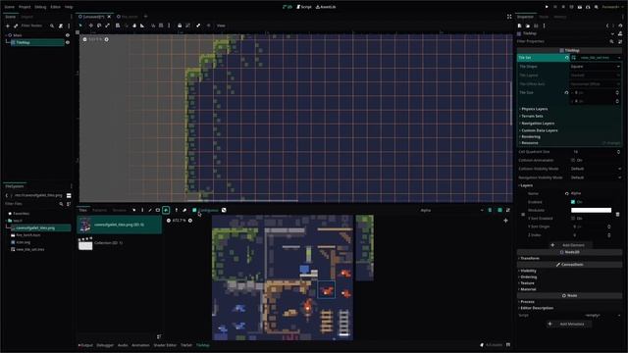Open the Project menu
The width and height of the screenshot is (628, 353).
point(25,7)
